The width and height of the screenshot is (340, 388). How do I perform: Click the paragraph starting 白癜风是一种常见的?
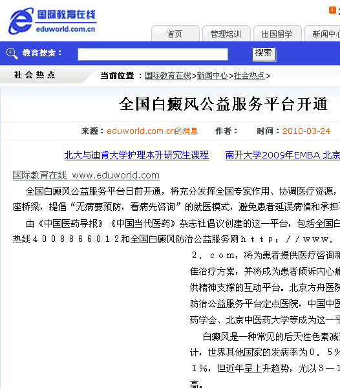265,361
